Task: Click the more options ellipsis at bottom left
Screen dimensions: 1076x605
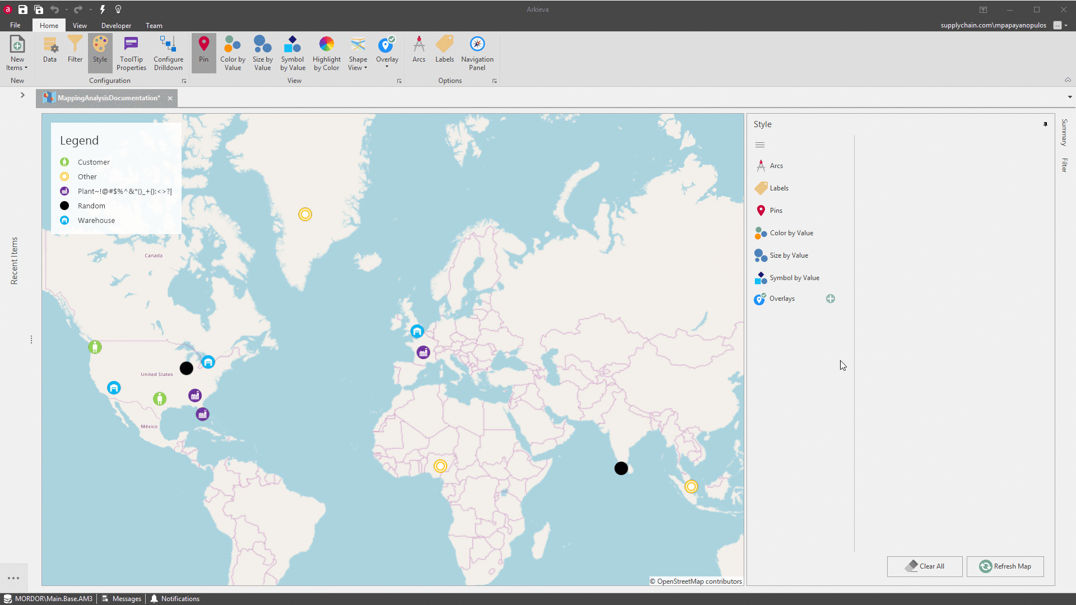Action: coord(13,578)
